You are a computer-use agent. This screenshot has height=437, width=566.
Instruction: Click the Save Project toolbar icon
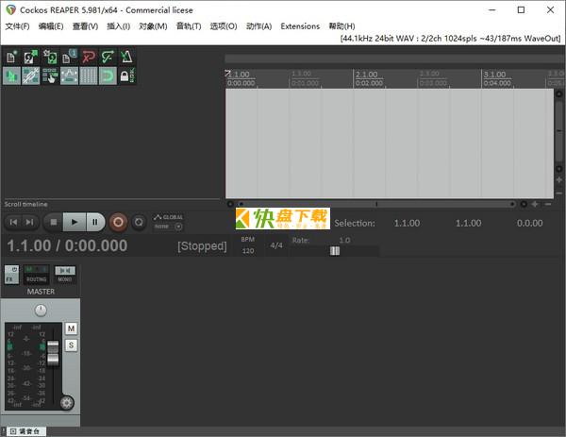[50, 57]
